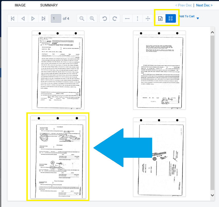The height and width of the screenshot is (207, 219).
Task: Click the page number input field
Action: (56, 18)
